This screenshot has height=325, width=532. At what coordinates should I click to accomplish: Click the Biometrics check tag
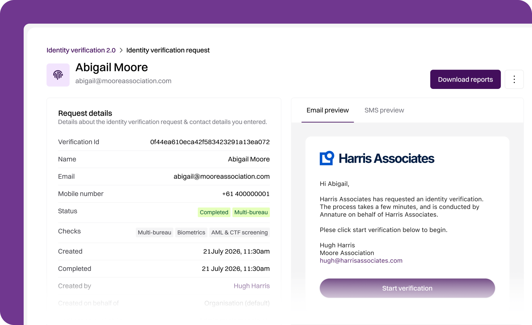tap(191, 233)
